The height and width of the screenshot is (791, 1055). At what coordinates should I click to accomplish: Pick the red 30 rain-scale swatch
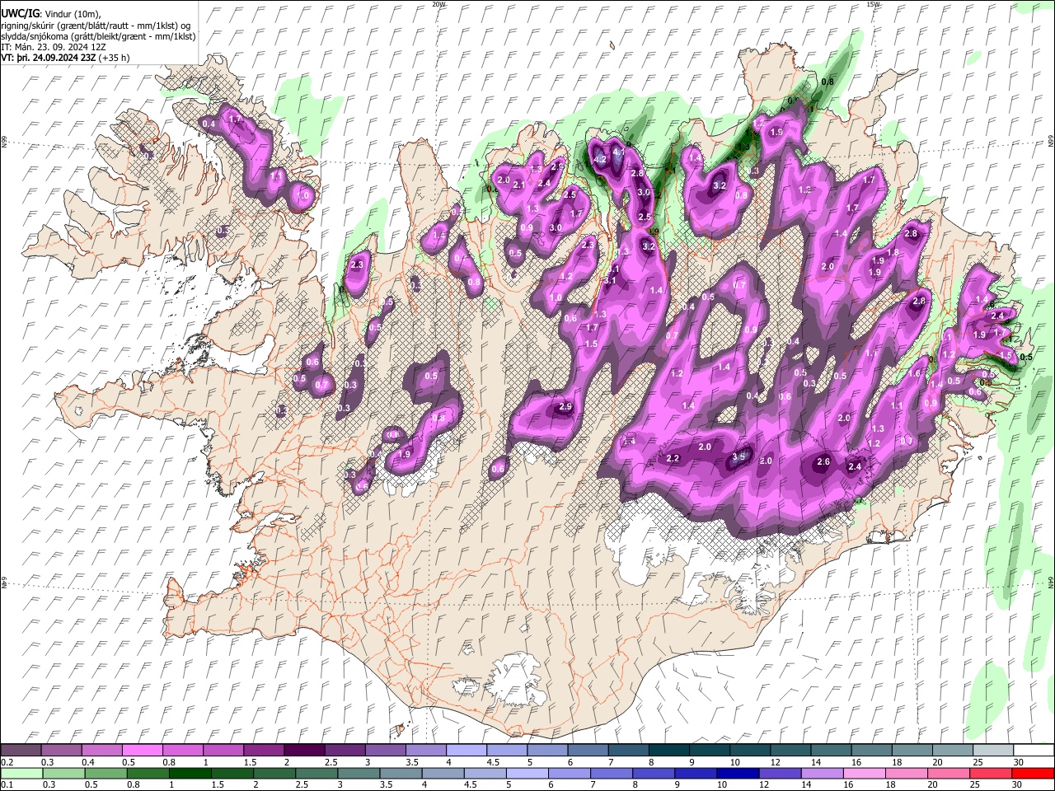click(1033, 773)
